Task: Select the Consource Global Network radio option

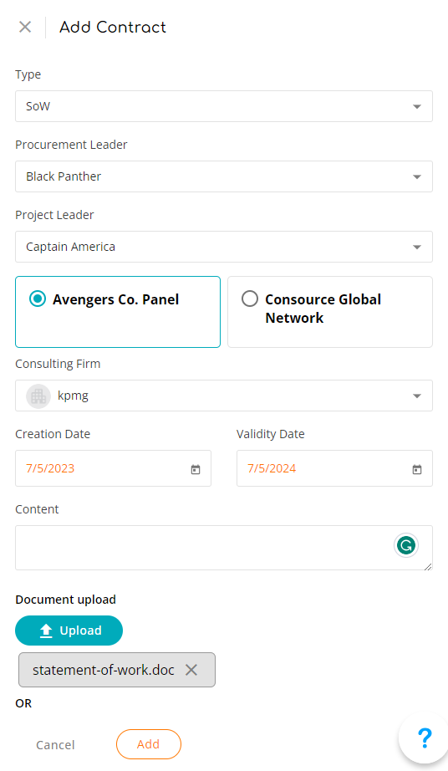Action: pyautogui.click(x=250, y=299)
